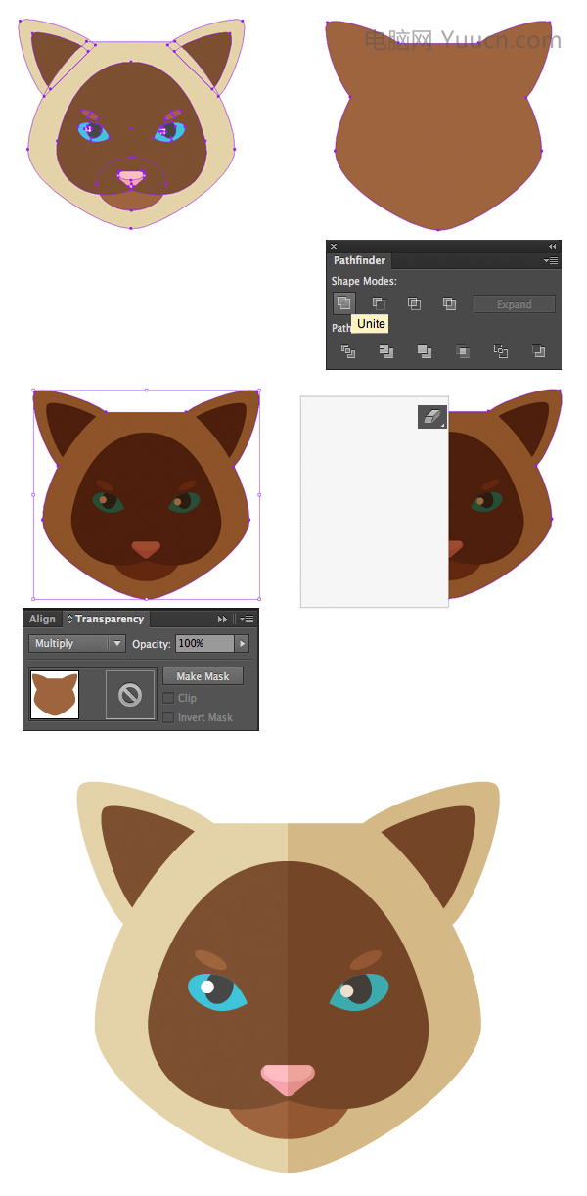Select the Exclude shape mode icon

point(449,303)
